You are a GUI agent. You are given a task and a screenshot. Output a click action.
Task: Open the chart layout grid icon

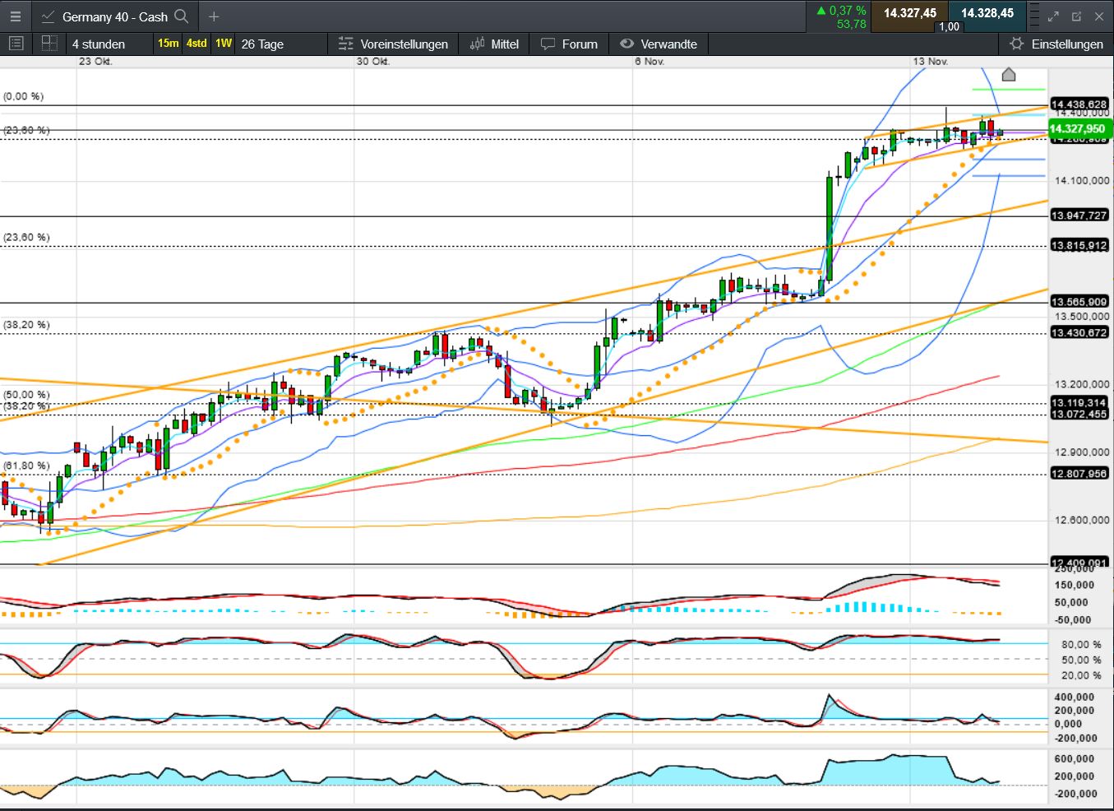[x=49, y=44]
